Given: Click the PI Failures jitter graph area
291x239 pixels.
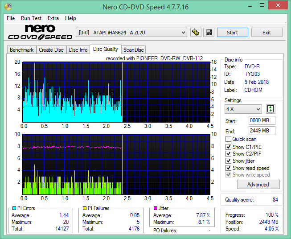Looking at the screenshot, I should 116,165.
